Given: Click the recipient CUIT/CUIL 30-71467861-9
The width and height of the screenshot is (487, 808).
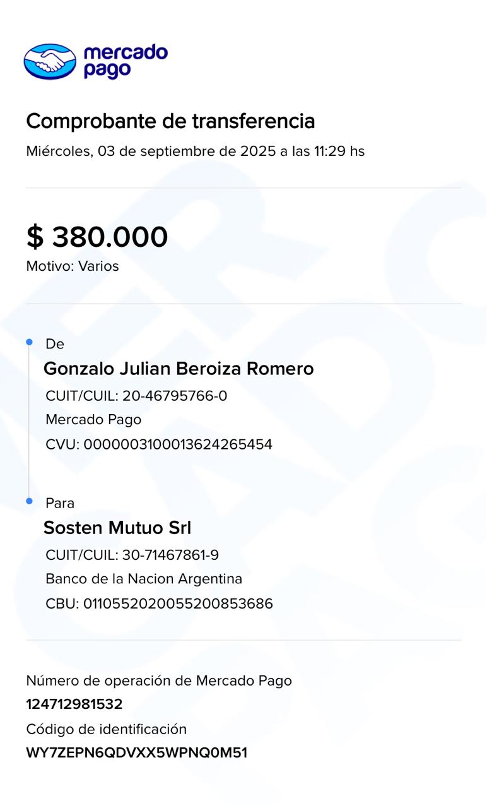Looking at the screenshot, I should click(132, 555).
